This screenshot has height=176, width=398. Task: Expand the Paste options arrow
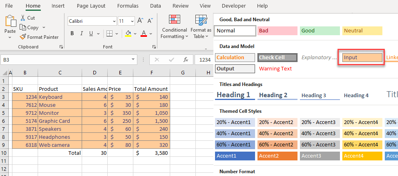[x=10, y=38]
